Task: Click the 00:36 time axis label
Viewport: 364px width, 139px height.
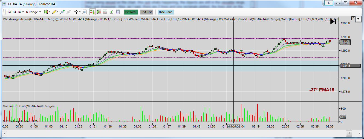Action: coord(5,126)
